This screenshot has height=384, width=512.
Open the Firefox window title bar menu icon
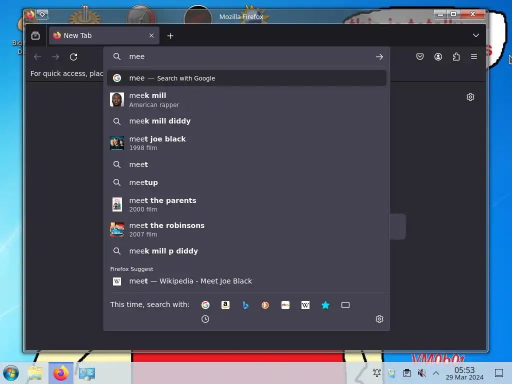click(30, 14)
